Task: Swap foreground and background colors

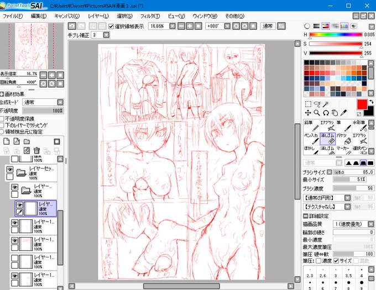Action: [x=371, y=102]
